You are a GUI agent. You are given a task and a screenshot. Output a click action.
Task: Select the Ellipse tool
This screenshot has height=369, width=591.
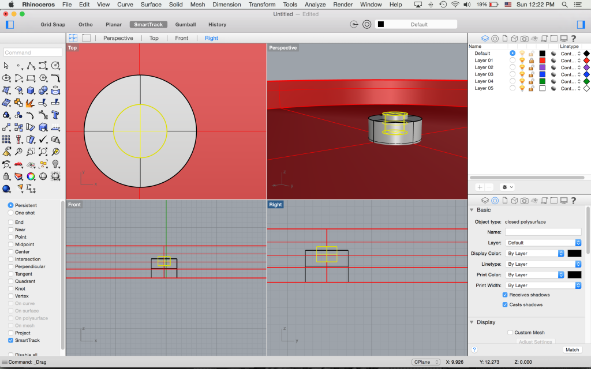pos(6,78)
